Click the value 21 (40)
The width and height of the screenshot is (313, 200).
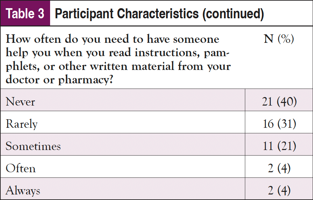(x=279, y=102)
